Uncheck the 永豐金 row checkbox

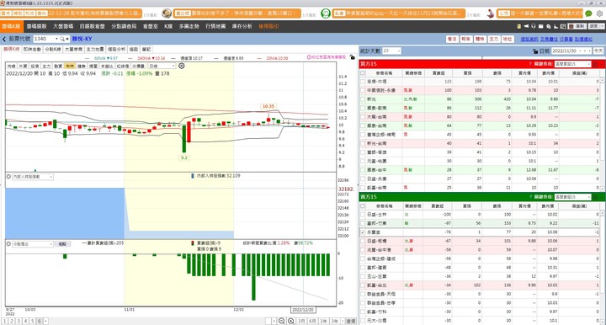(363, 232)
